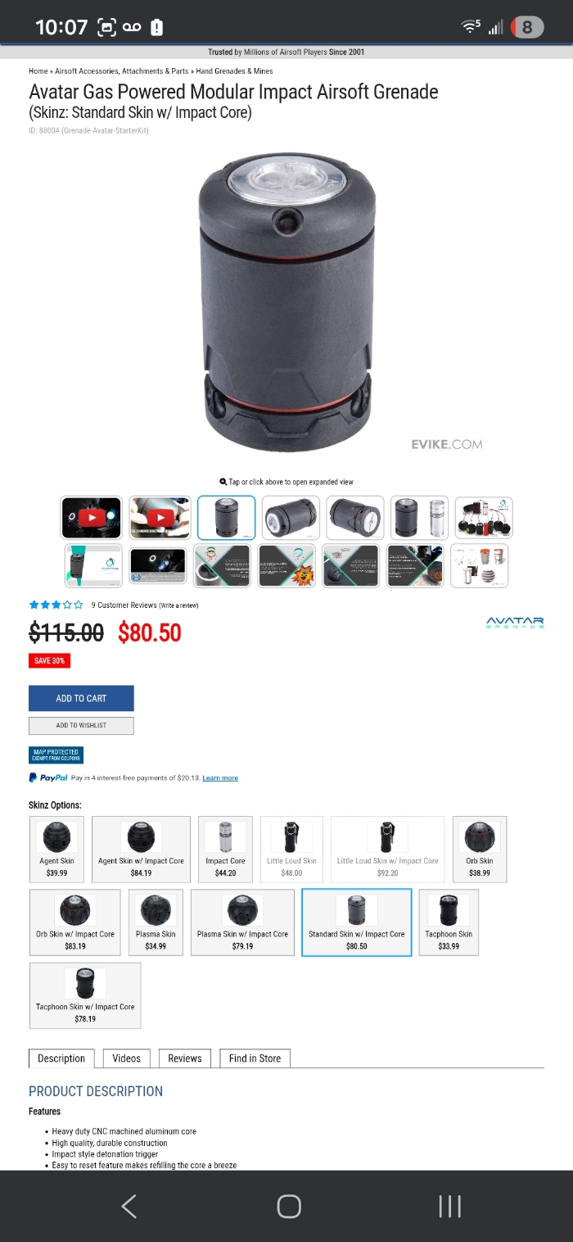Open the Find in Store tab

255,1058
